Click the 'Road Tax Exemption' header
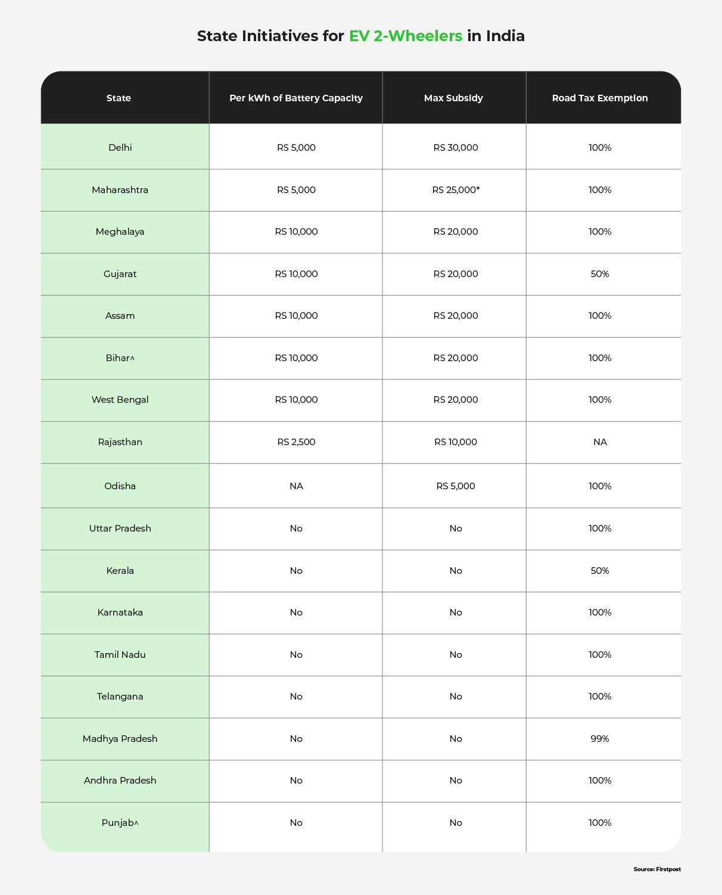This screenshot has width=722, height=895. [x=600, y=98]
